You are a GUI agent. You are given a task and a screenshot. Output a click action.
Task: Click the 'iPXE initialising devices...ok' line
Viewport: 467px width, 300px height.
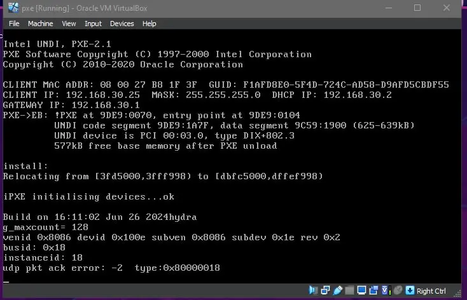[88, 197]
